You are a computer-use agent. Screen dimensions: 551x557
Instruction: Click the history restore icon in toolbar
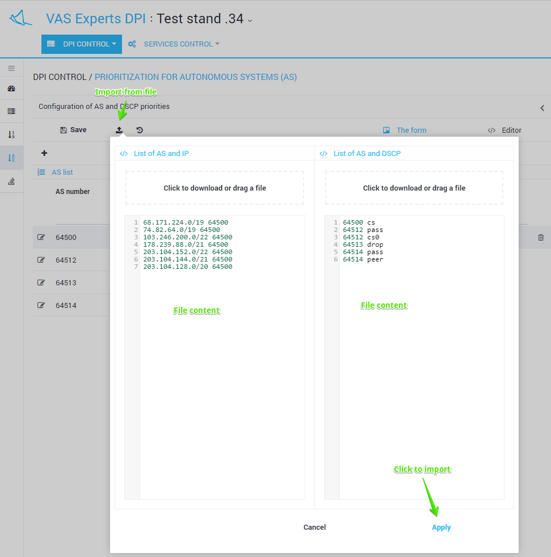tap(140, 130)
